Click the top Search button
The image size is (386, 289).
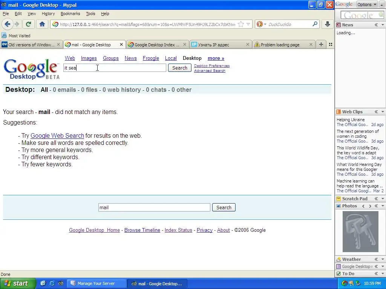click(x=180, y=68)
